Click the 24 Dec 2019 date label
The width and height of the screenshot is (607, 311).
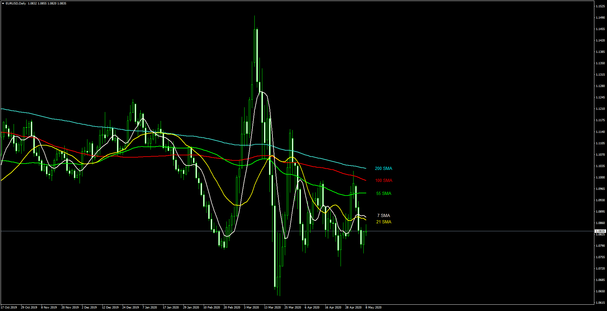click(131, 308)
